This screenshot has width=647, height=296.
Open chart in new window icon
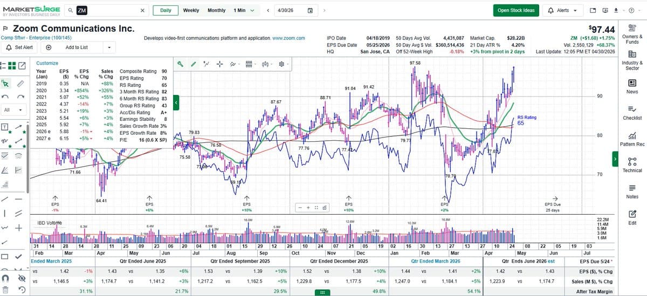coord(23,66)
